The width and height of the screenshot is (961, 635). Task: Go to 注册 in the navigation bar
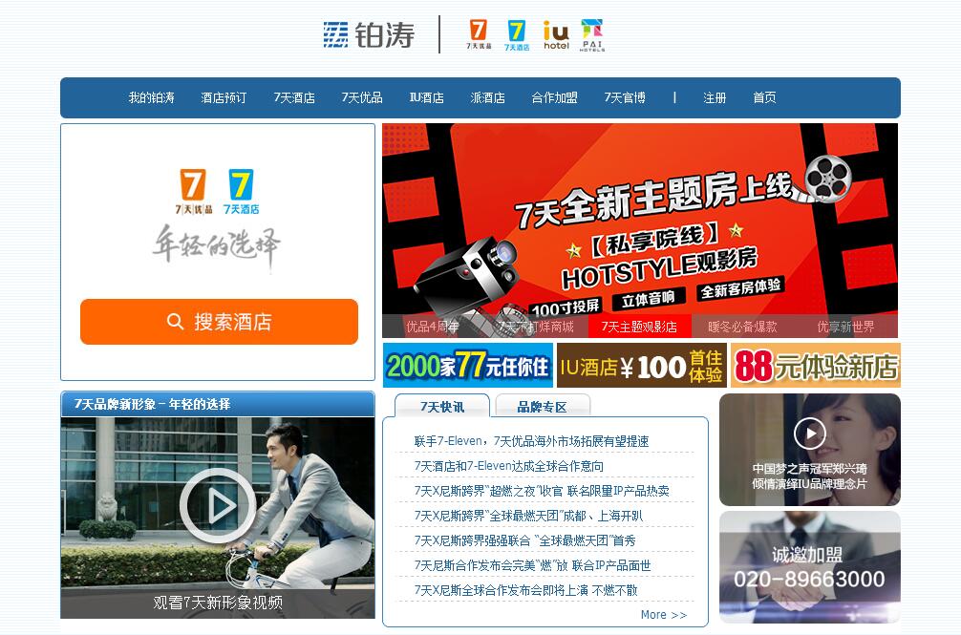(715, 98)
